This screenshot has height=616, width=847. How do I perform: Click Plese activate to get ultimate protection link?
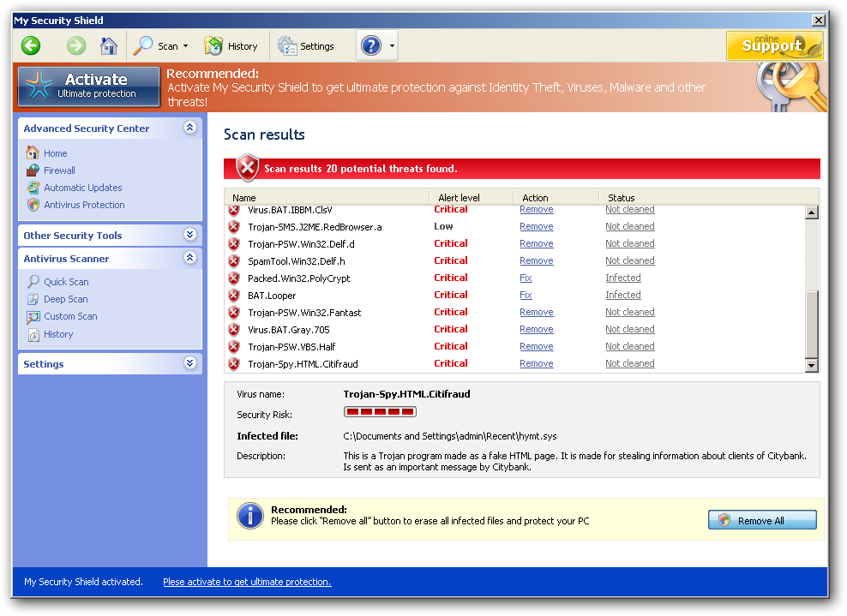coord(248,582)
